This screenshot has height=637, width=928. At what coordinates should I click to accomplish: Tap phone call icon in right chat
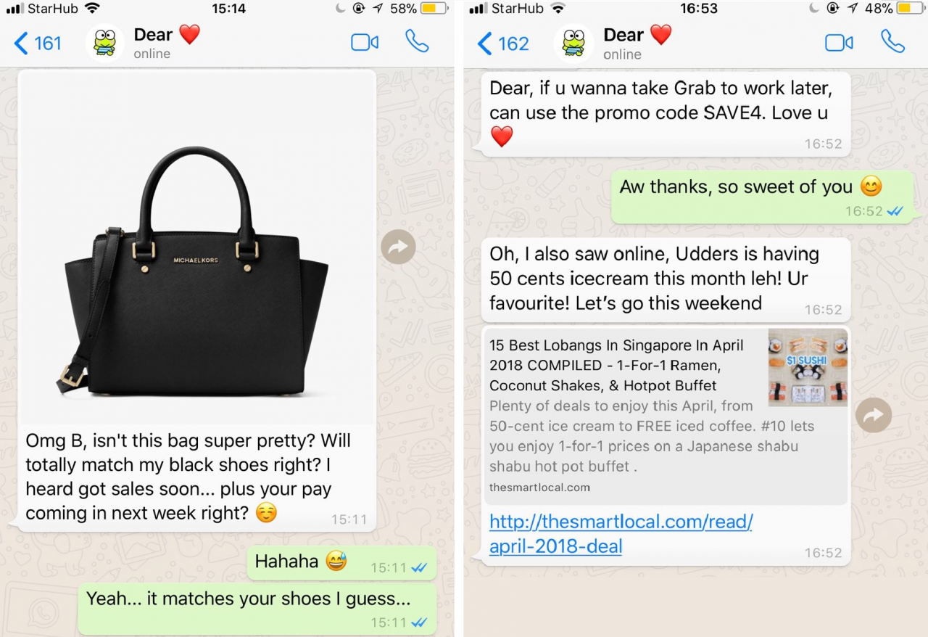click(x=892, y=41)
